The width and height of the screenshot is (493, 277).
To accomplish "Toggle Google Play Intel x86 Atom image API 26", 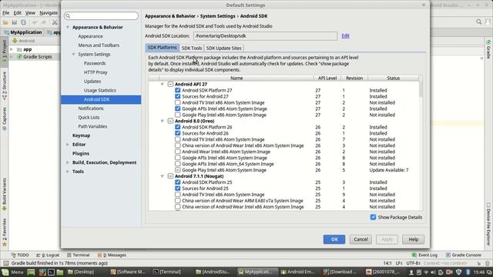I will (x=178, y=170).
